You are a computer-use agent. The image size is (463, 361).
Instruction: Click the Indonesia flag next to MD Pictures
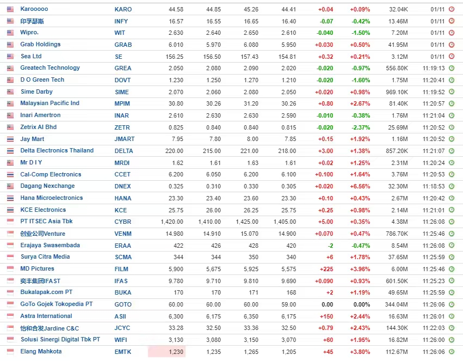pos(10,269)
